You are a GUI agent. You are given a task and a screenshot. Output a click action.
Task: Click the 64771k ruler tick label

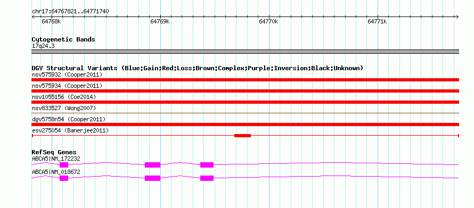[377, 21]
